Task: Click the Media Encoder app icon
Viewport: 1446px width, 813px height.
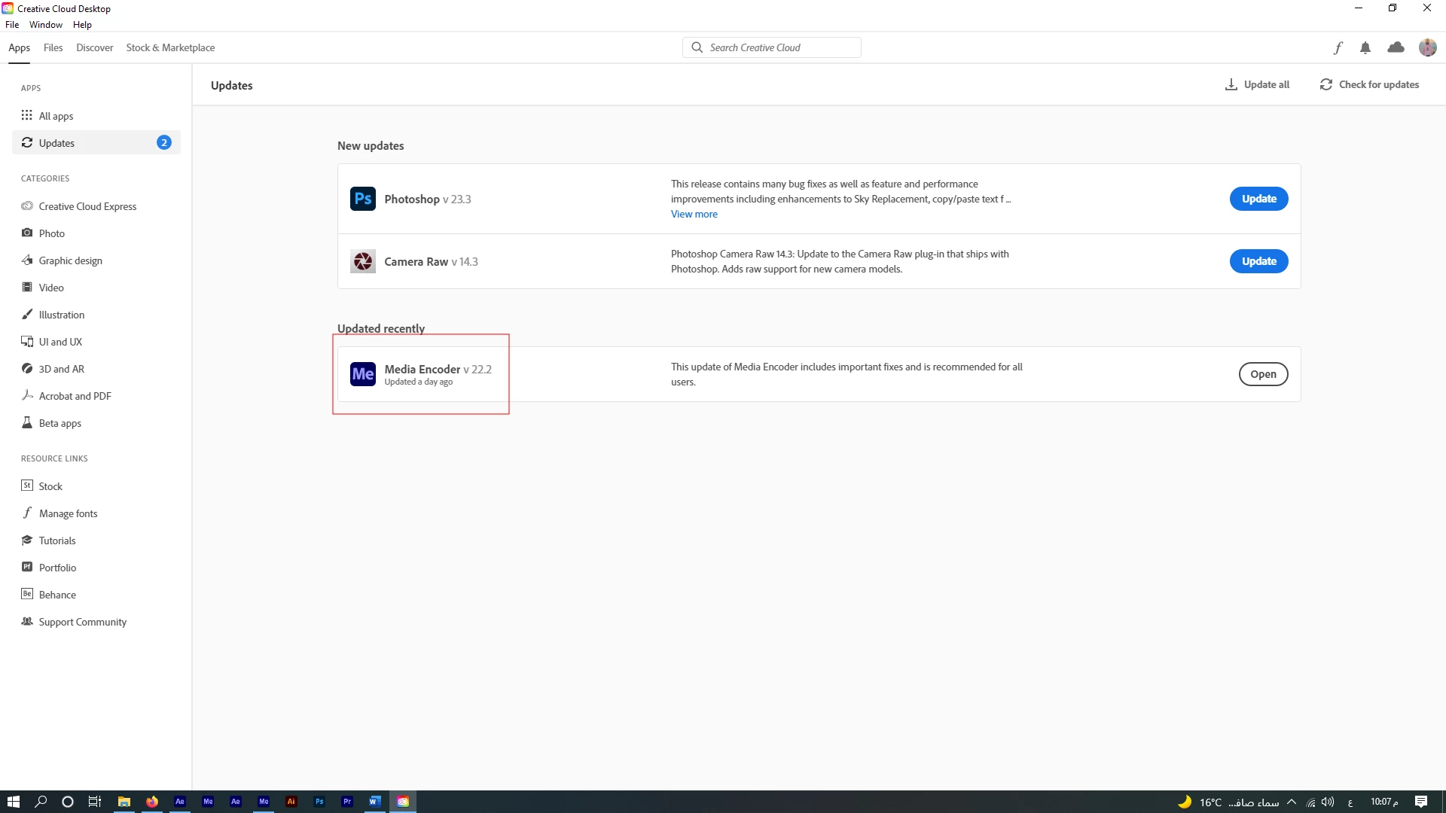Action: pos(362,374)
